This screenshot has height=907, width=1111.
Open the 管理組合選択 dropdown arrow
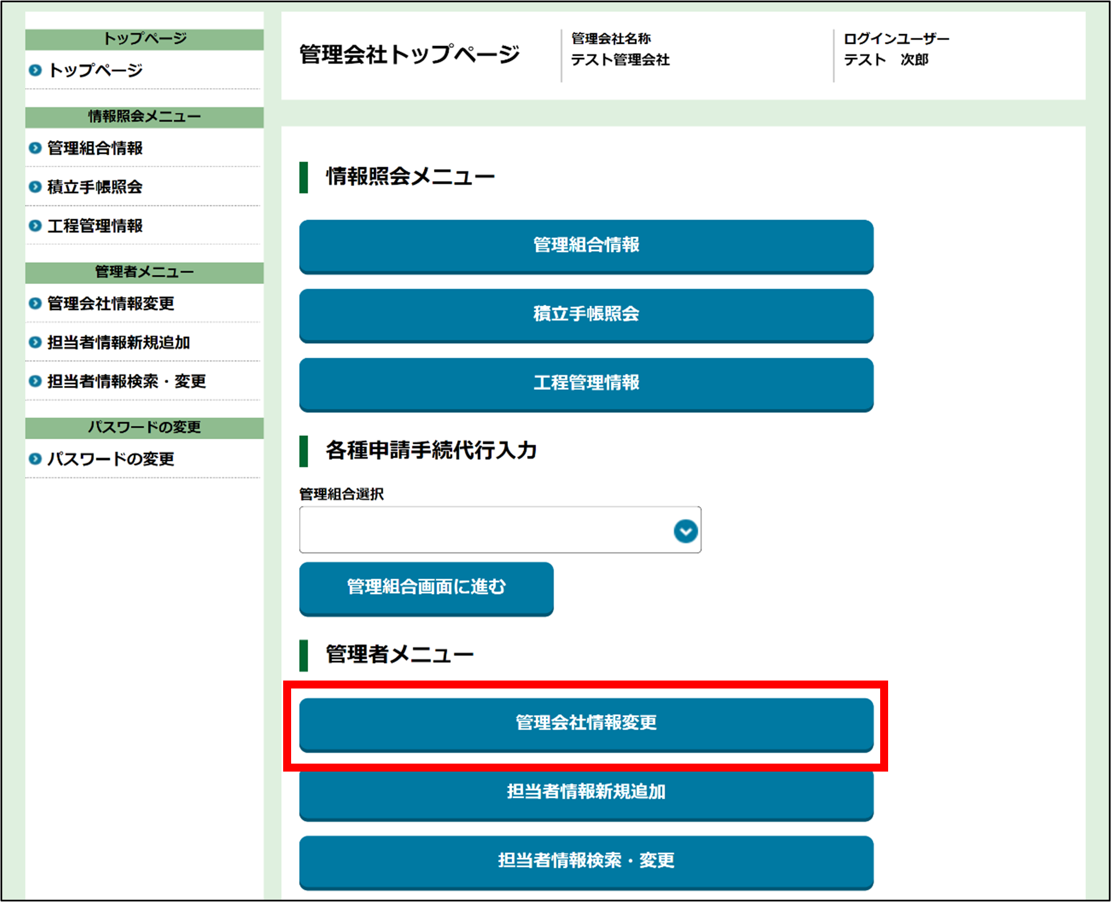(686, 531)
